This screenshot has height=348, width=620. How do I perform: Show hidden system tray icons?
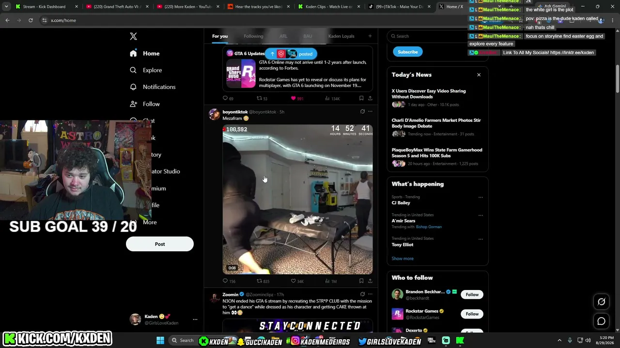pos(559,341)
